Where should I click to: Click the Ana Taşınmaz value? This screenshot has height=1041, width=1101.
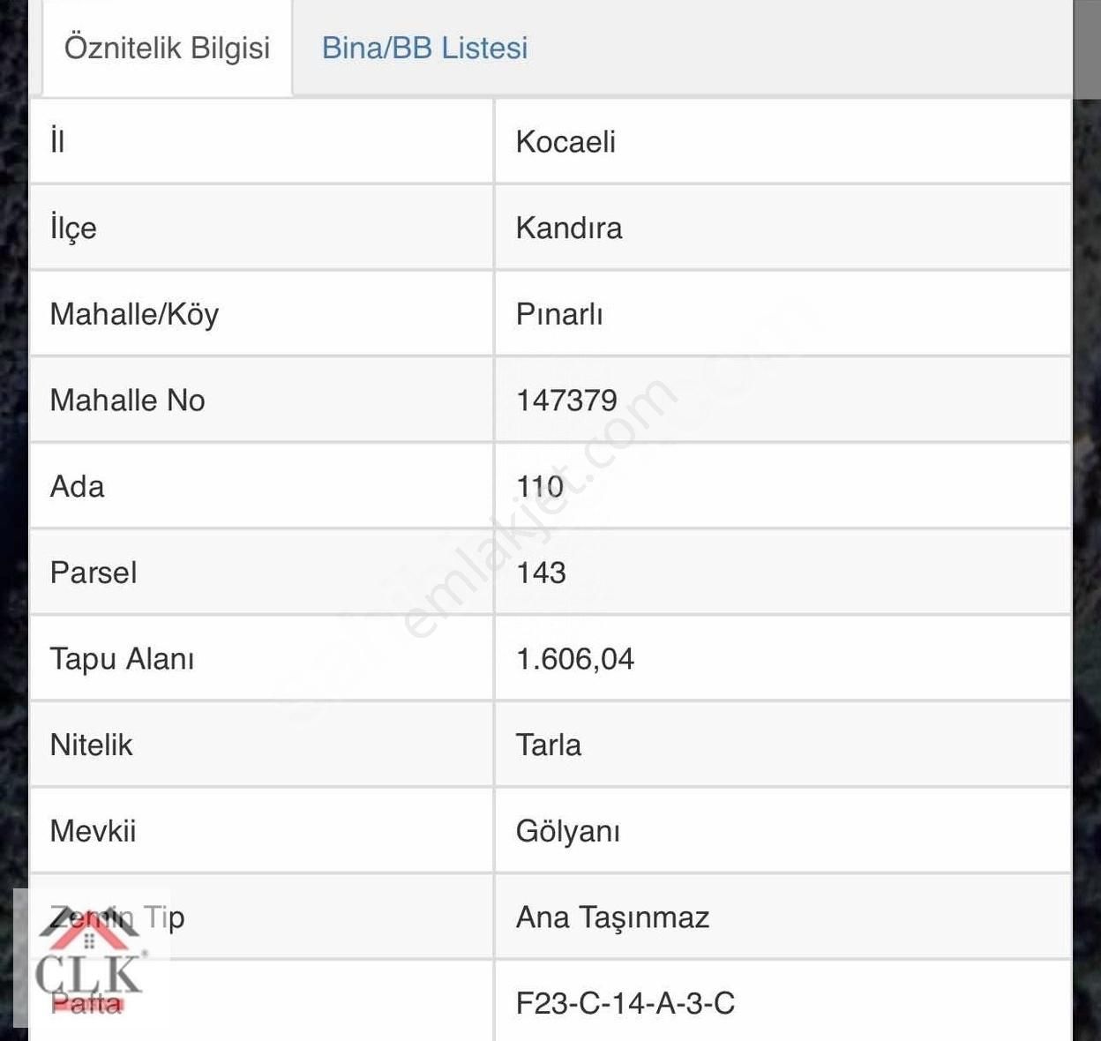click(x=611, y=917)
